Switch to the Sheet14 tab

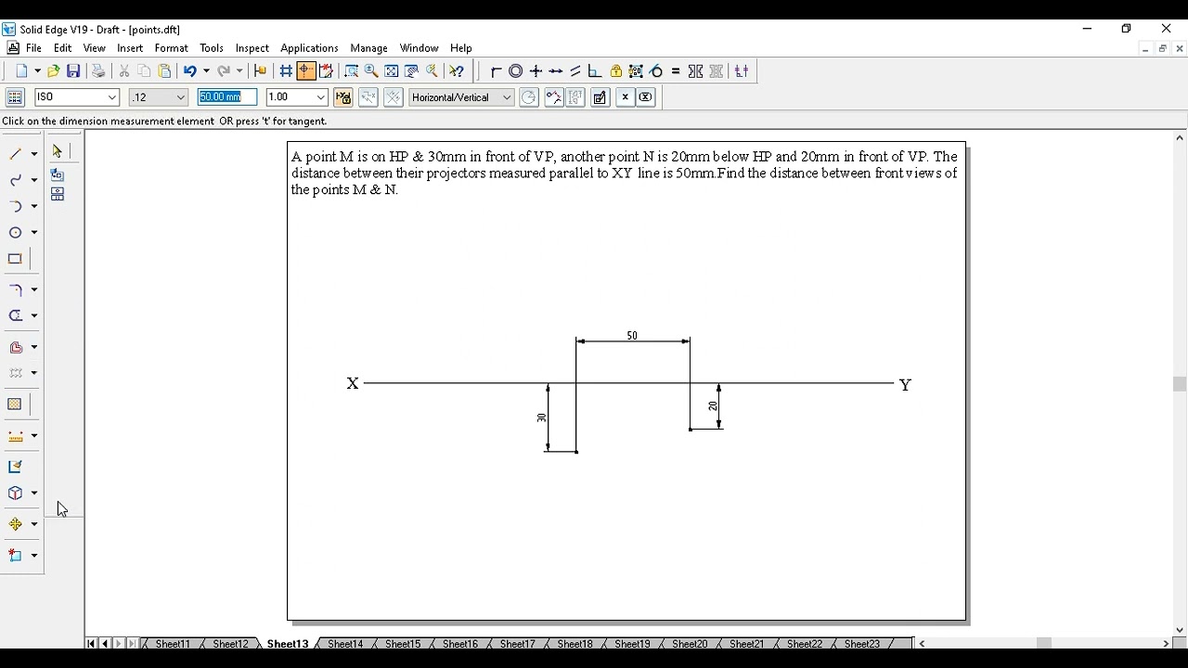click(x=345, y=644)
